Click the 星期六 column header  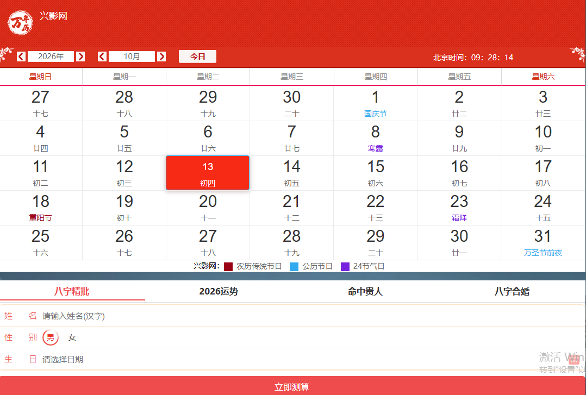(x=543, y=77)
